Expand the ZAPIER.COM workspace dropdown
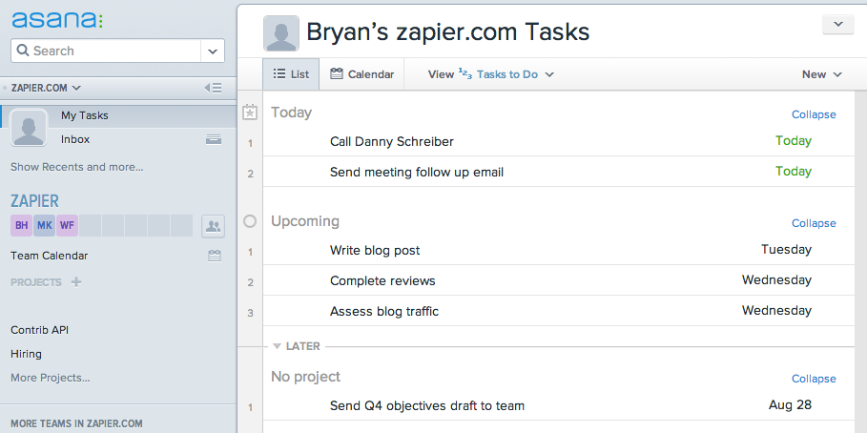This screenshot has width=867, height=433. [46, 88]
